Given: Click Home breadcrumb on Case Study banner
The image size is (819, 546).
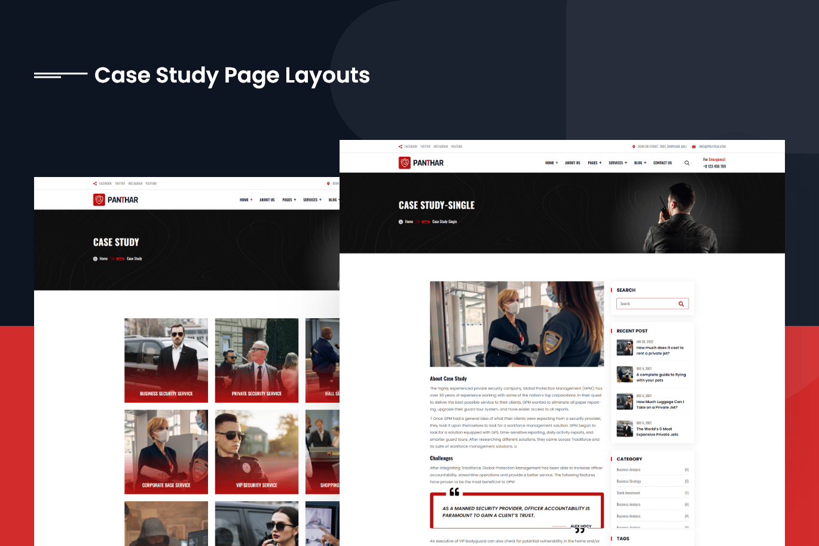Looking at the screenshot, I should click(103, 259).
